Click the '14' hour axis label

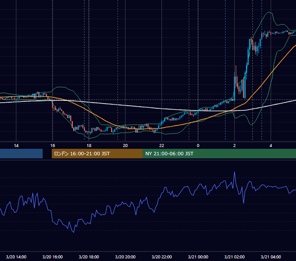pos(16,146)
